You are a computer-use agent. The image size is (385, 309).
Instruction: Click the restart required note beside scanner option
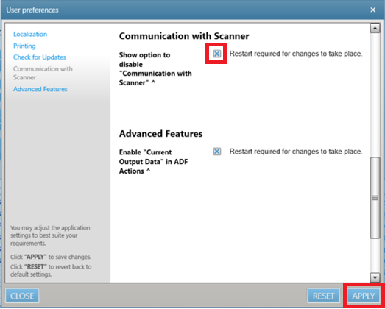coord(296,54)
